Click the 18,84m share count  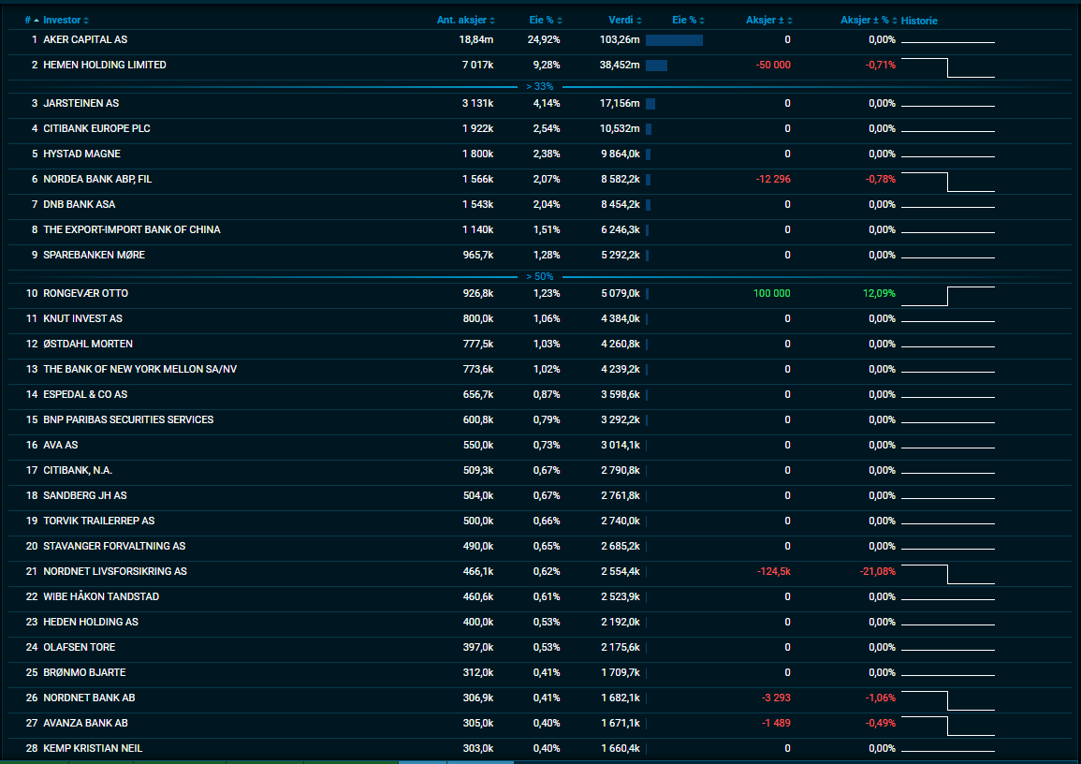pos(476,40)
